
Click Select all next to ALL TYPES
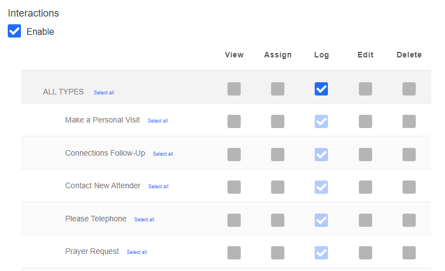pyautogui.click(x=104, y=93)
